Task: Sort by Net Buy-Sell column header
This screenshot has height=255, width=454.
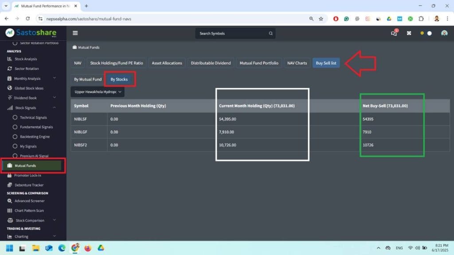Action: [385, 106]
